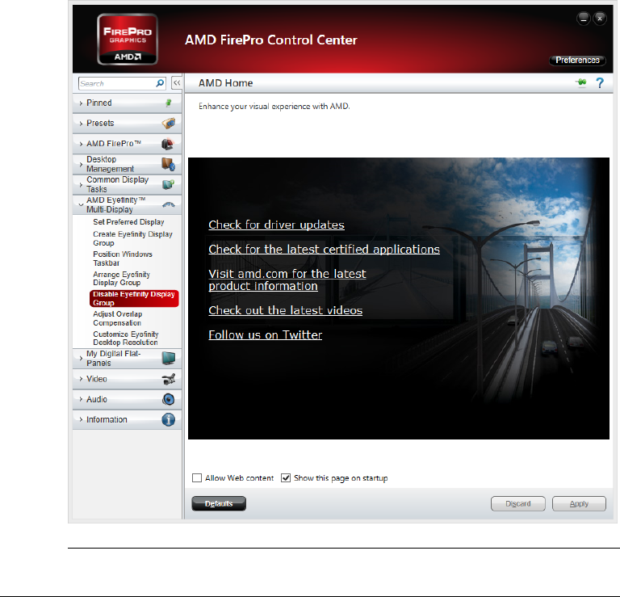Open Set Preferred Display page
This screenshot has height=597, width=620.
128,222
